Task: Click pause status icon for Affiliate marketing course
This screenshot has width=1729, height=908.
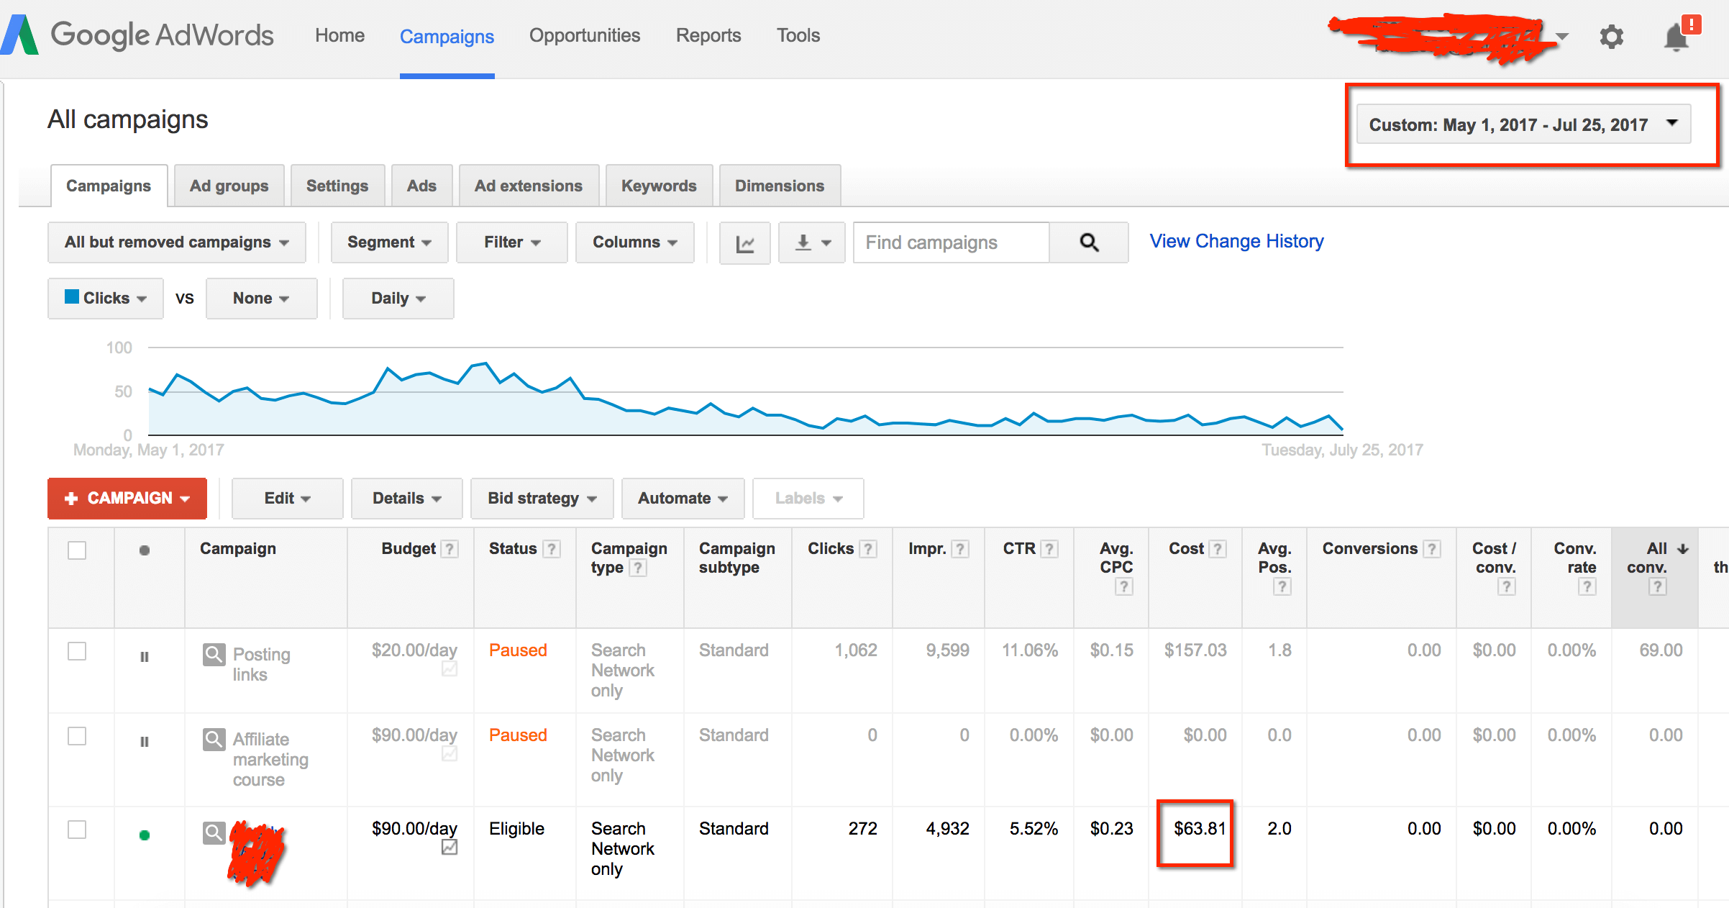Action: coord(145,742)
